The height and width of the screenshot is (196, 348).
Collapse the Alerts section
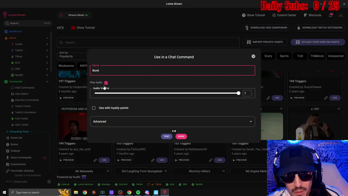pos(47,38)
